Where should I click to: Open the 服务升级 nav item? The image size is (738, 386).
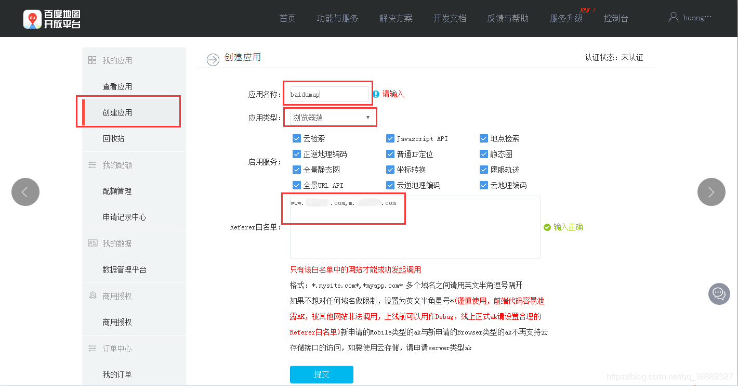(566, 18)
